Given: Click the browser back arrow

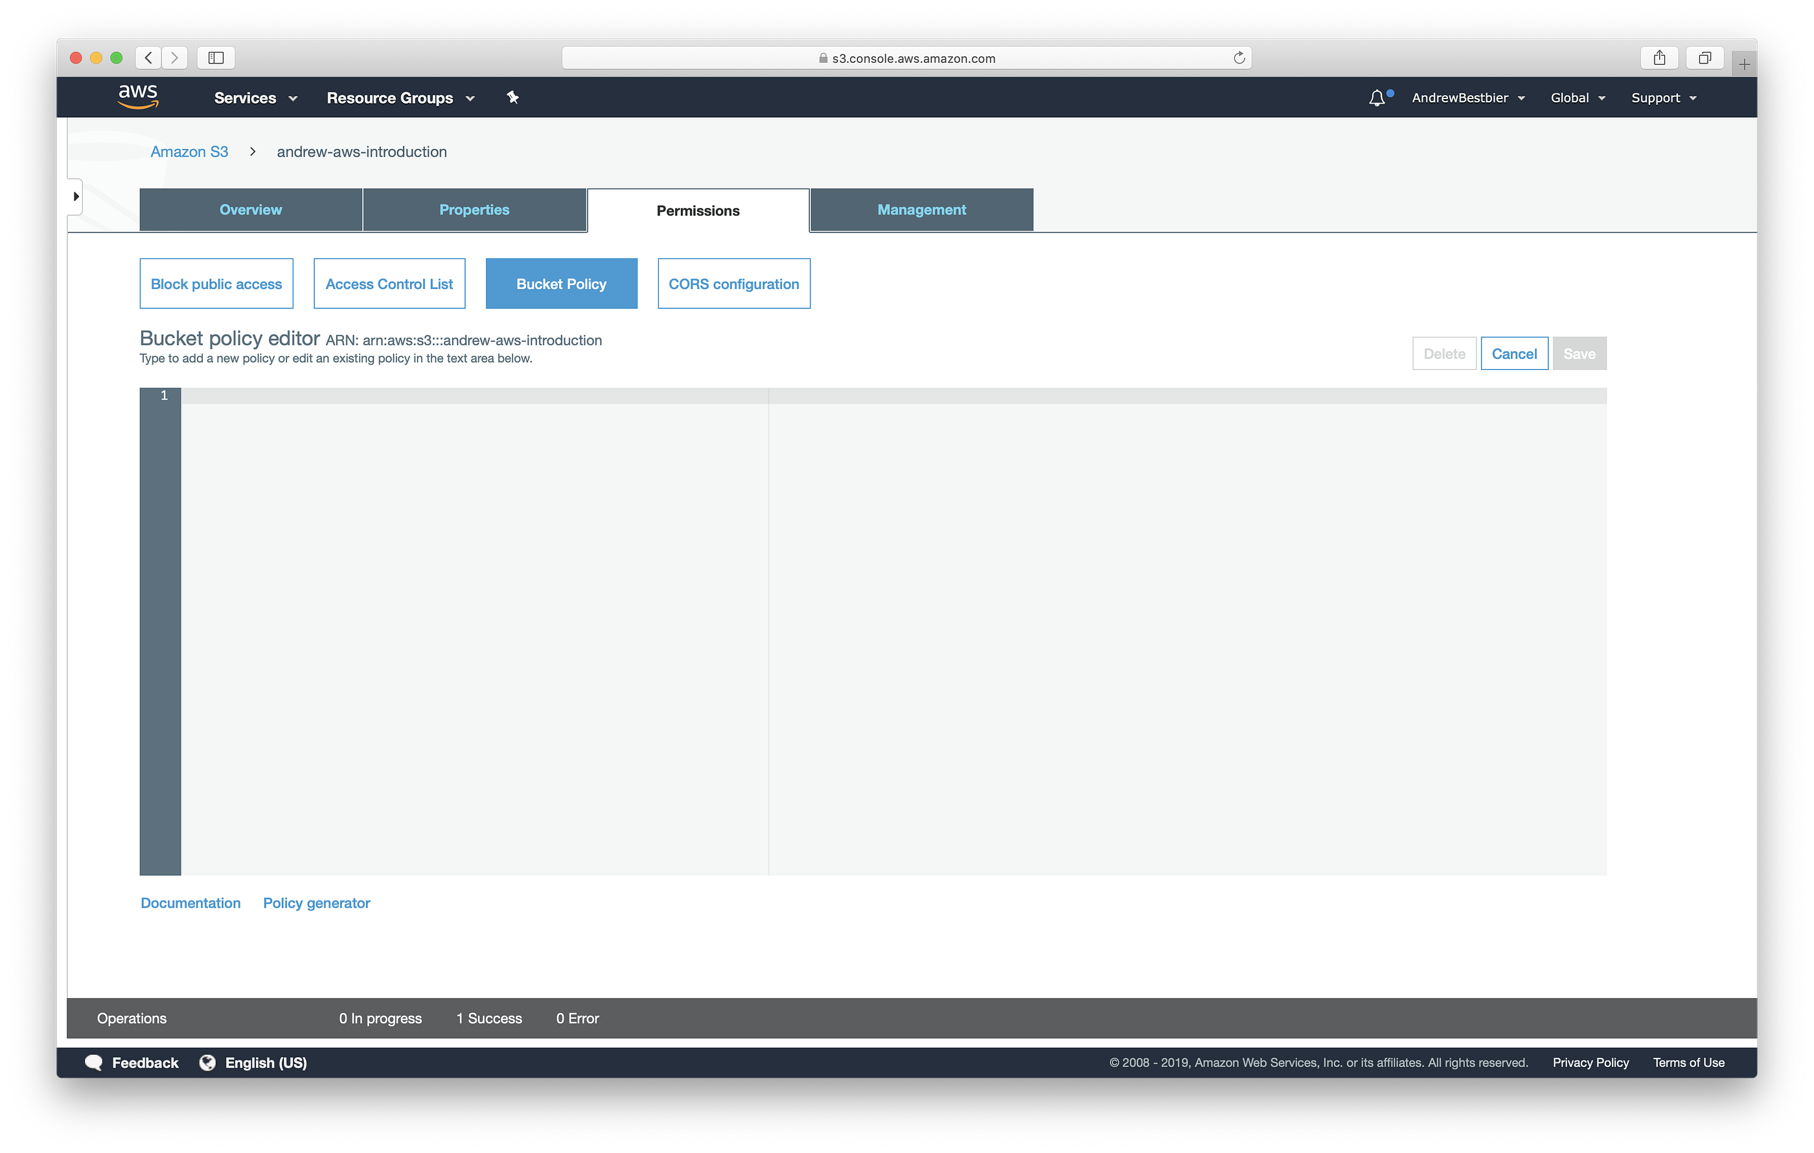Looking at the screenshot, I should pos(148,57).
